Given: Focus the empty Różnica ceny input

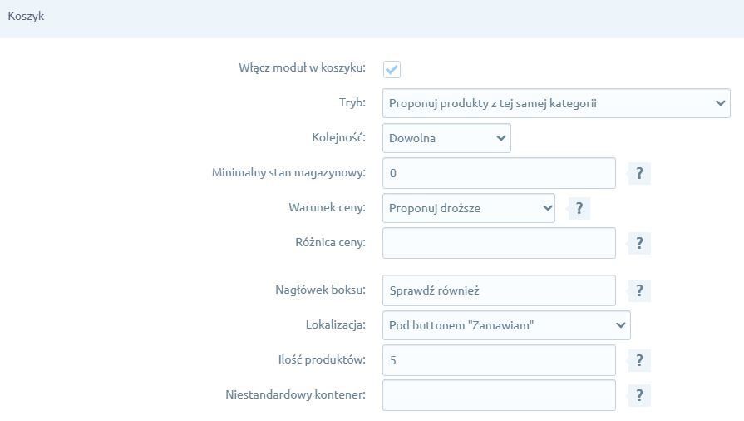Looking at the screenshot, I should pos(499,243).
